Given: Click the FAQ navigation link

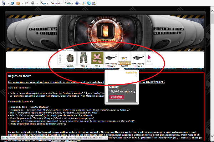Looking at the screenshot, I should tap(200, 68).
